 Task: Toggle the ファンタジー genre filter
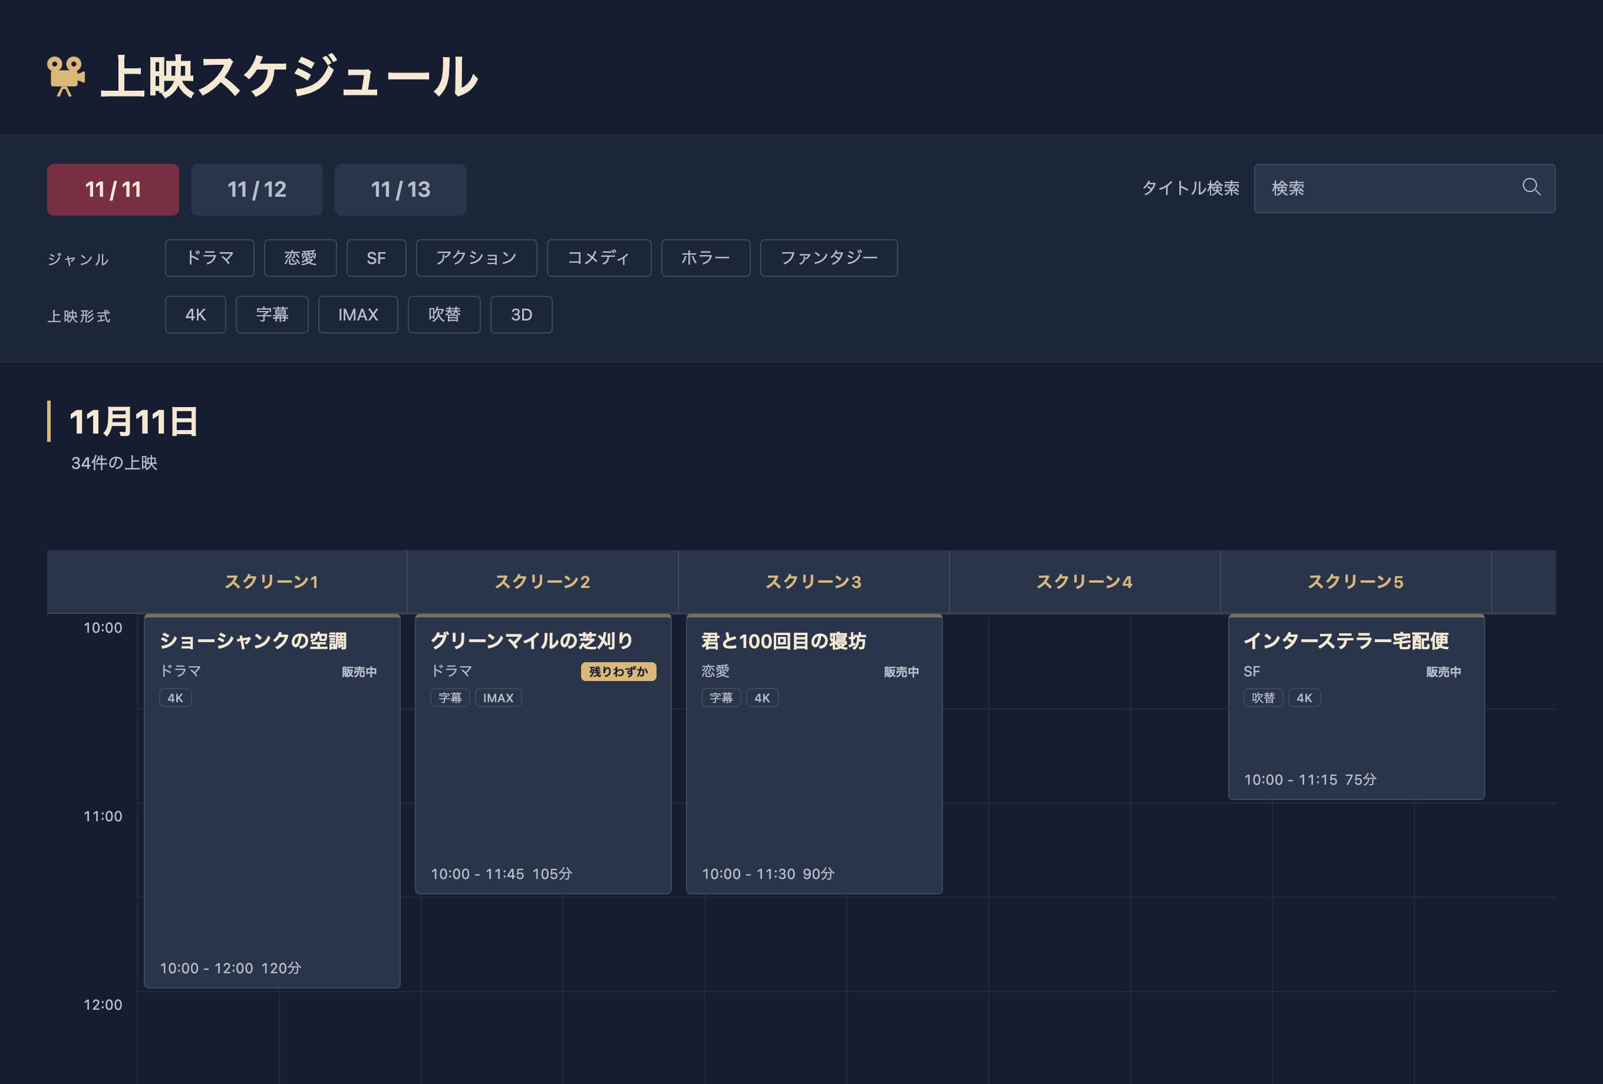[x=829, y=258]
